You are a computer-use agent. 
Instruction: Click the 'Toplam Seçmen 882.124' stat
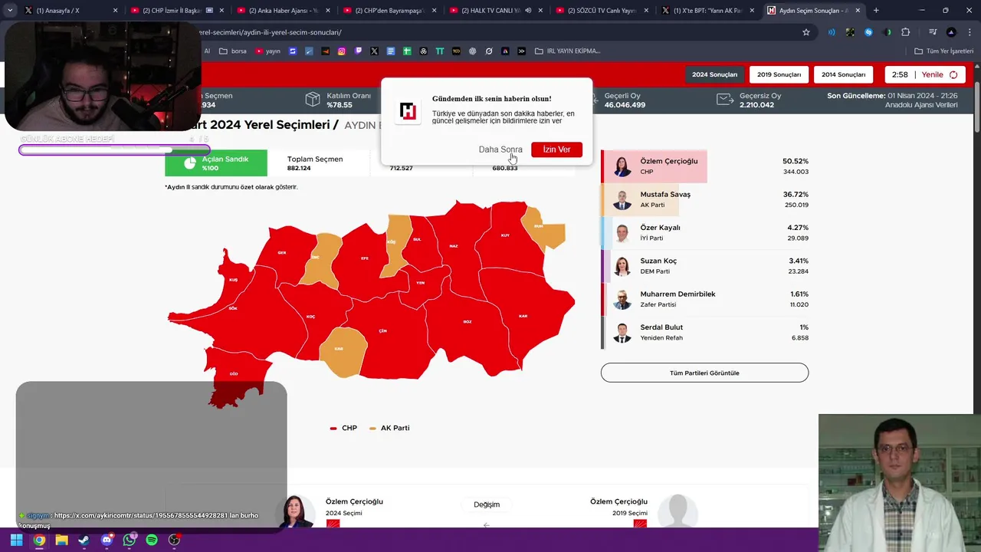pos(315,163)
